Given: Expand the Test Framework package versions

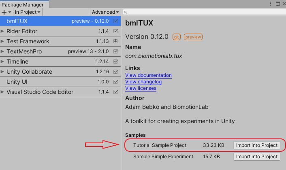Looking at the screenshot, I should click(2, 41).
